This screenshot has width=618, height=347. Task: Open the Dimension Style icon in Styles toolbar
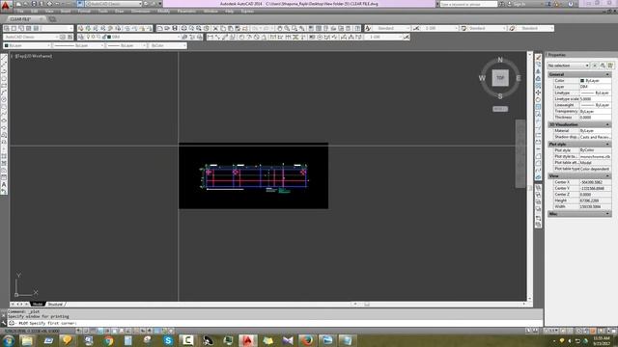pyautogui.click(x=416, y=28)
